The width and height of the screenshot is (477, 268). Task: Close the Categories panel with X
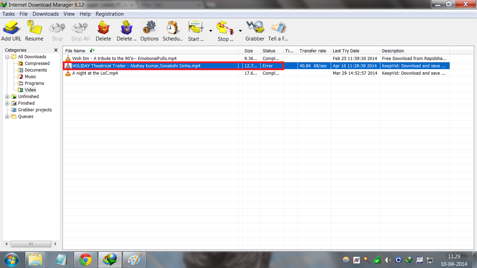pyautogui.click(x=56, y=50)
